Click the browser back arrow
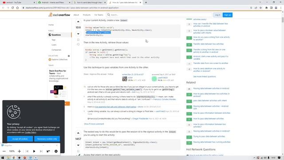 pos(3,8)
